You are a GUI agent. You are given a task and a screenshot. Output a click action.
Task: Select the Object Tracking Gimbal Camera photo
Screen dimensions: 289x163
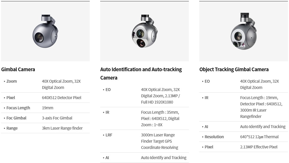tap(243, 31)
